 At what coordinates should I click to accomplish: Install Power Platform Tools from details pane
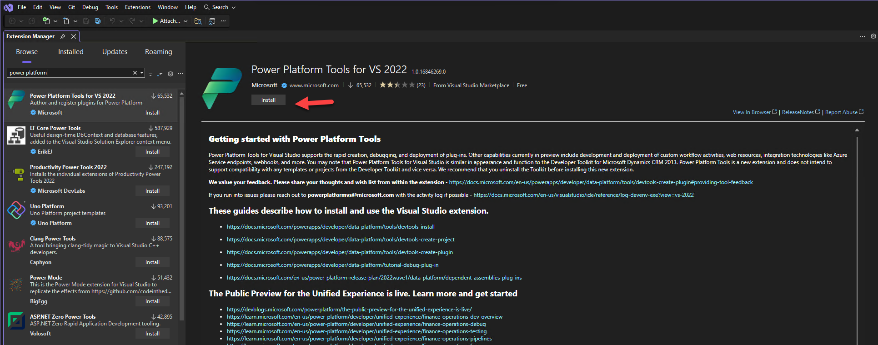pos(268,100)
